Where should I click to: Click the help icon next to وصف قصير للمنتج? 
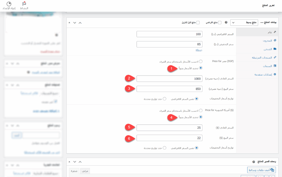point(254,162)
